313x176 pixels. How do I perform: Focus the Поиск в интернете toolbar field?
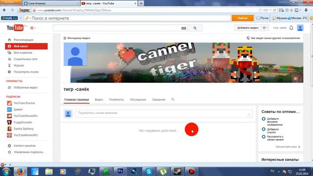click(x=127, y=18)
